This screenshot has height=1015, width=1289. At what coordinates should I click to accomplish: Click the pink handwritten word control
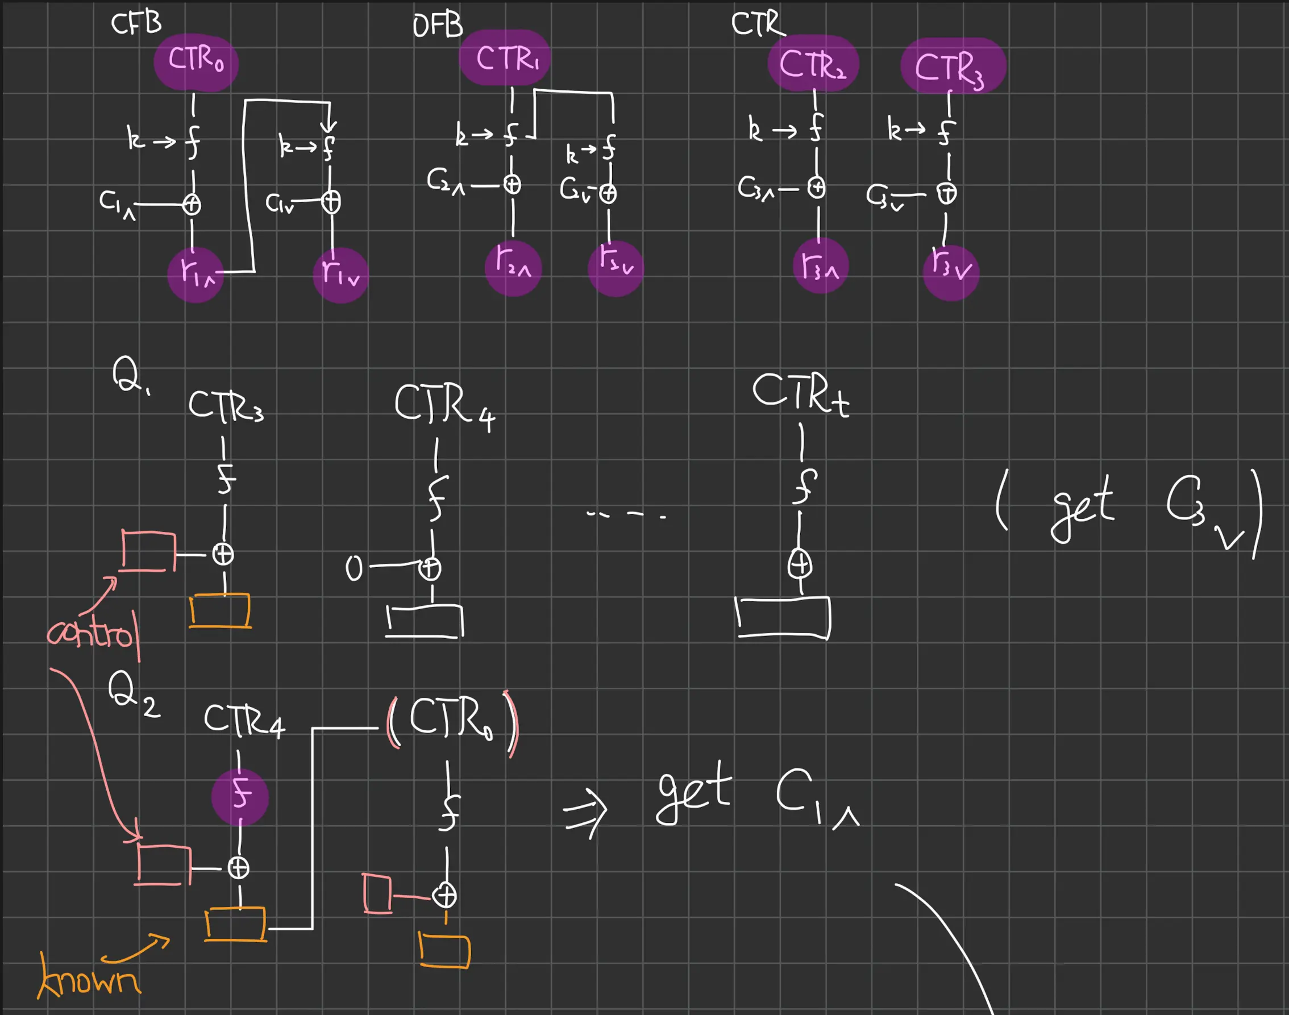pyautogui.click(x=93, y=633)
